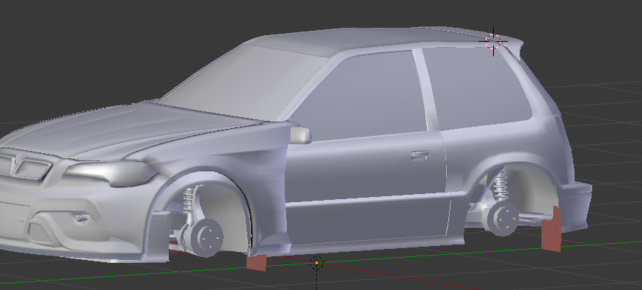Viewport: 642px width, 290px height.
Task: Click the front wheel brake hub
Action: pos(207,238)
